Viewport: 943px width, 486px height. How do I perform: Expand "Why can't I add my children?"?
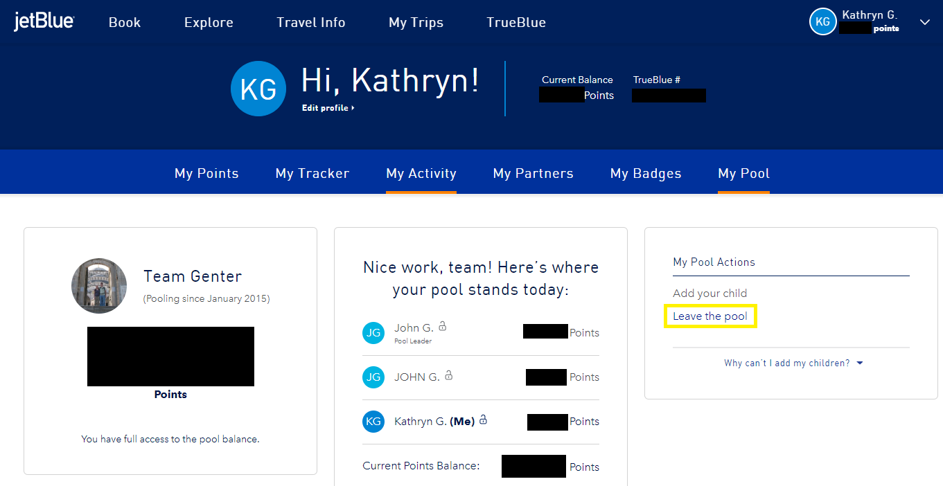[x=793, y=363]
